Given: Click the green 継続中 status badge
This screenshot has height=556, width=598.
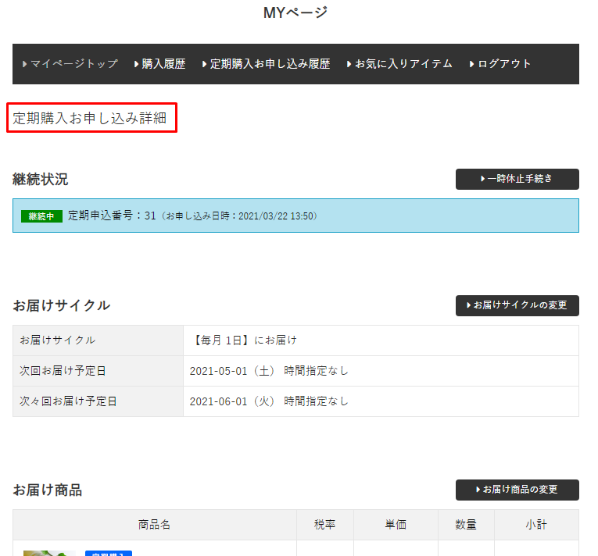Looking at the screenshot, I should (x=41, y=216).
